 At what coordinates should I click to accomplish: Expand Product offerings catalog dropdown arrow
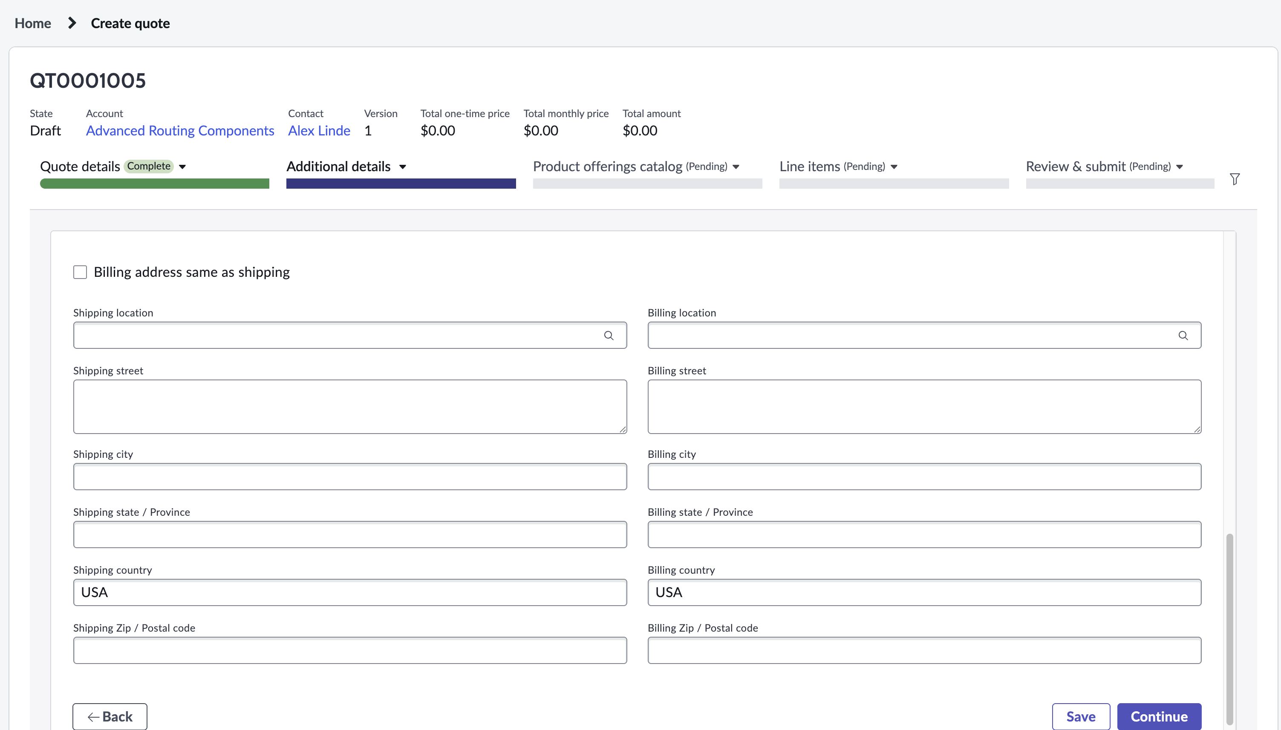736,167
